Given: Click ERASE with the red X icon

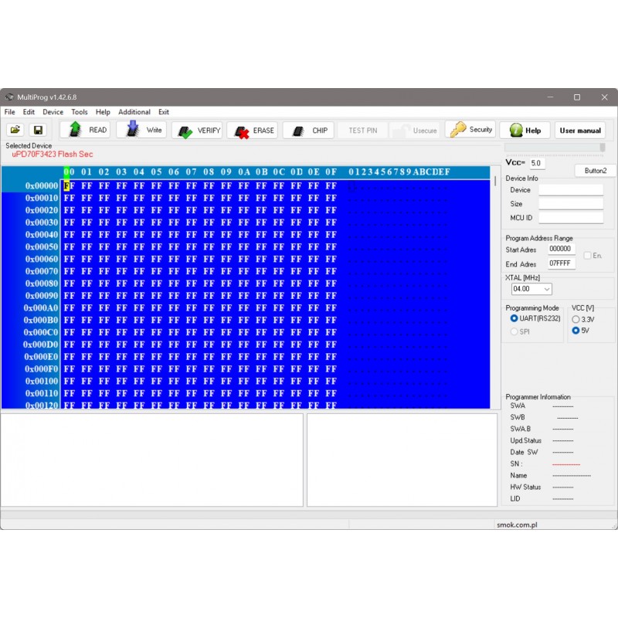Looking at the screenshot, I should click(x=254, y=131).
